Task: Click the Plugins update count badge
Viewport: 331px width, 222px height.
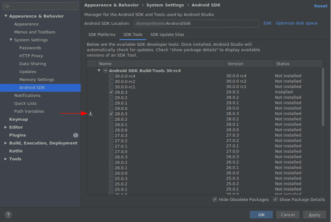Action: 76,135
